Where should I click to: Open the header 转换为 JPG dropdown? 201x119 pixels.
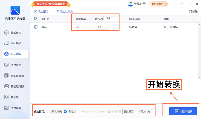tap(110, 19)
